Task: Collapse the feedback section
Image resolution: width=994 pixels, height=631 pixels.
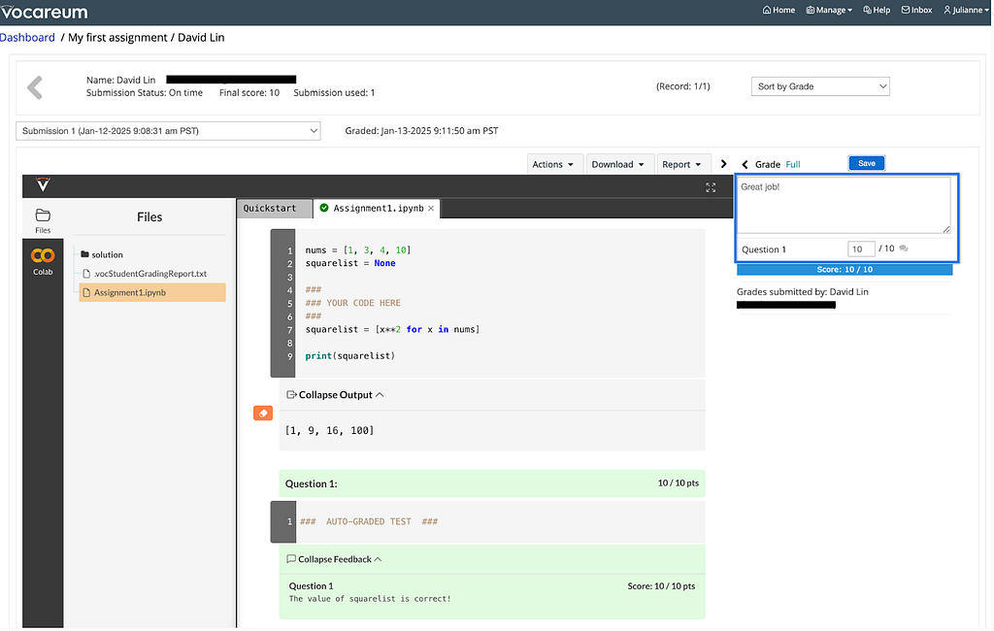Action: coord(334,559)
